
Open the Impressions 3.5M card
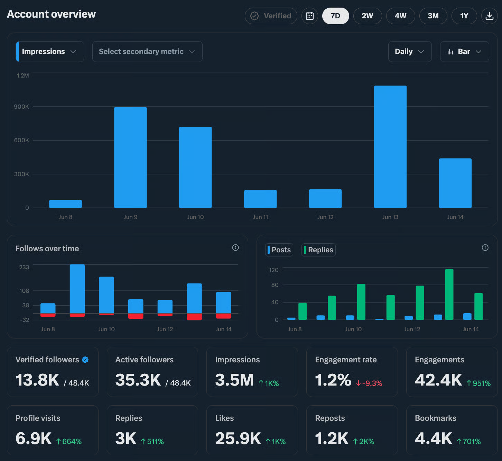click(252, 372)
